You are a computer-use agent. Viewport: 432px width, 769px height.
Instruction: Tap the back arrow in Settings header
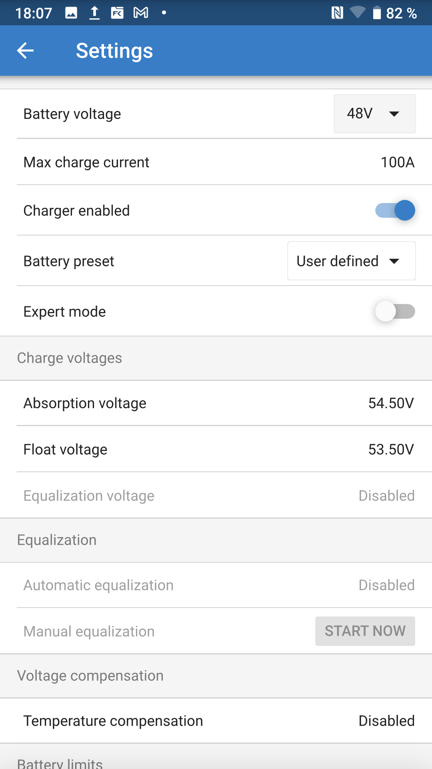pos(25,51)
